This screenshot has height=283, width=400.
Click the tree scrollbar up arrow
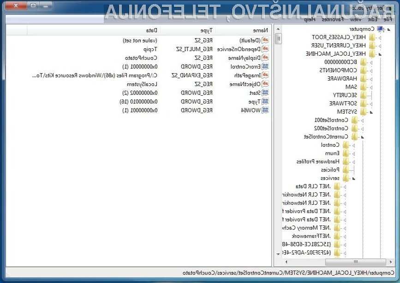[278, 29]
